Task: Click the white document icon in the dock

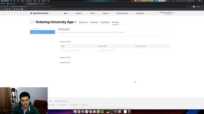Action: pyautogui.click(x=125, y=111)
